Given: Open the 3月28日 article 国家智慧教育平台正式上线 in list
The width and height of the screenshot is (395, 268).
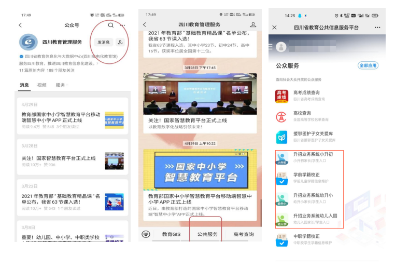Looking at the screenshot, I should click(x=73, y=156).
